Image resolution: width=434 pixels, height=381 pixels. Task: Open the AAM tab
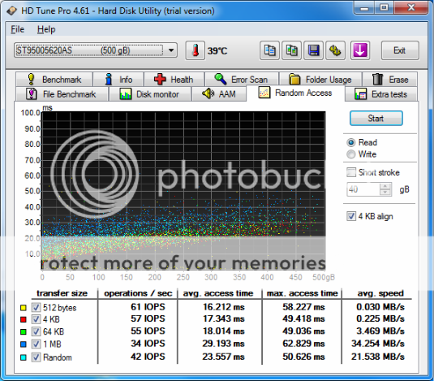pos(219,94)
